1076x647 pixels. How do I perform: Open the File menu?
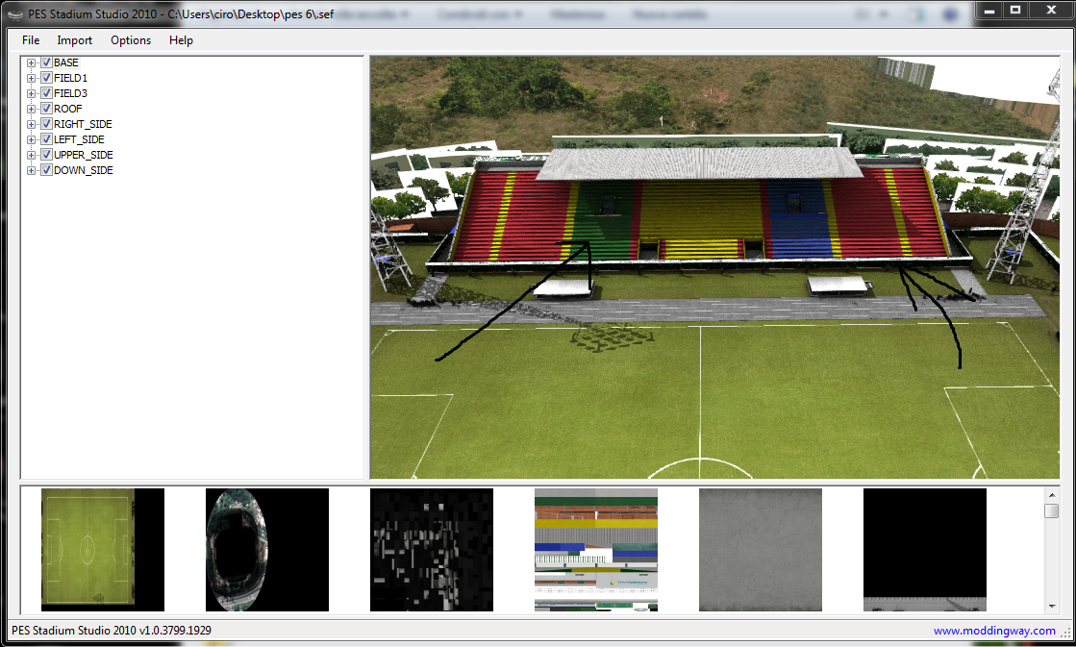(31, 40)
